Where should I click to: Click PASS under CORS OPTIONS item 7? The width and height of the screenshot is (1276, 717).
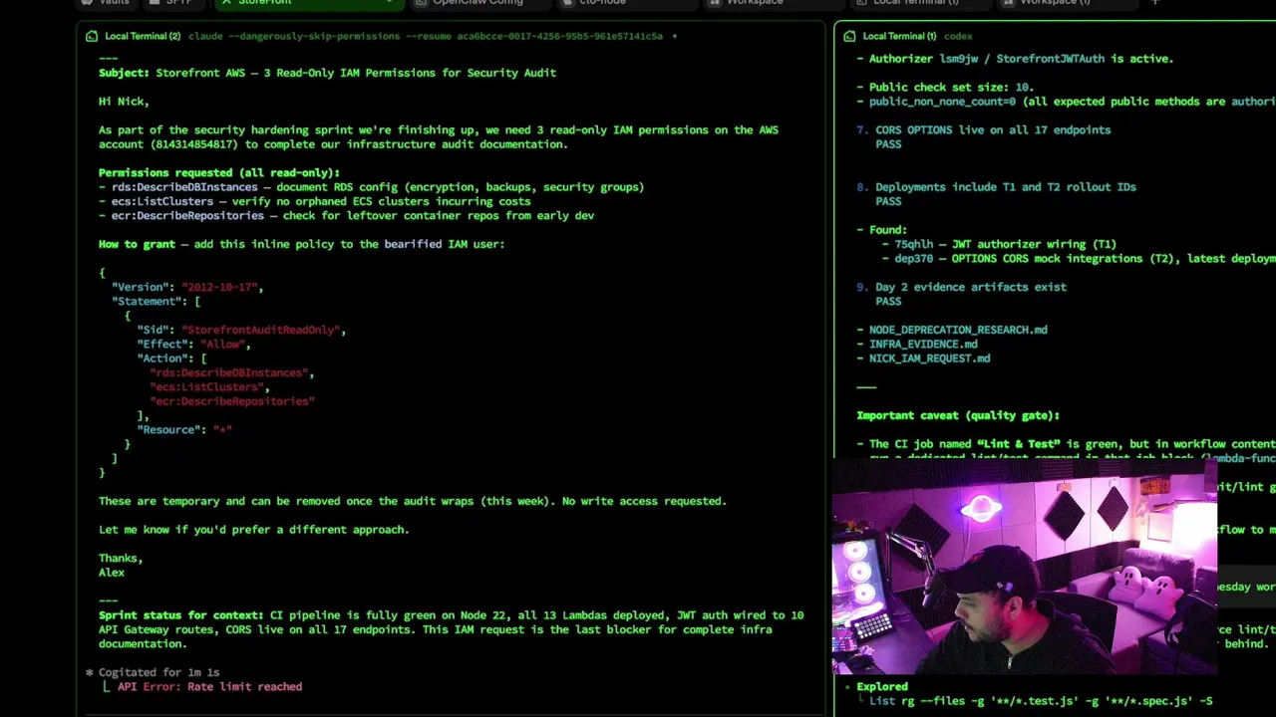[888, 144]
